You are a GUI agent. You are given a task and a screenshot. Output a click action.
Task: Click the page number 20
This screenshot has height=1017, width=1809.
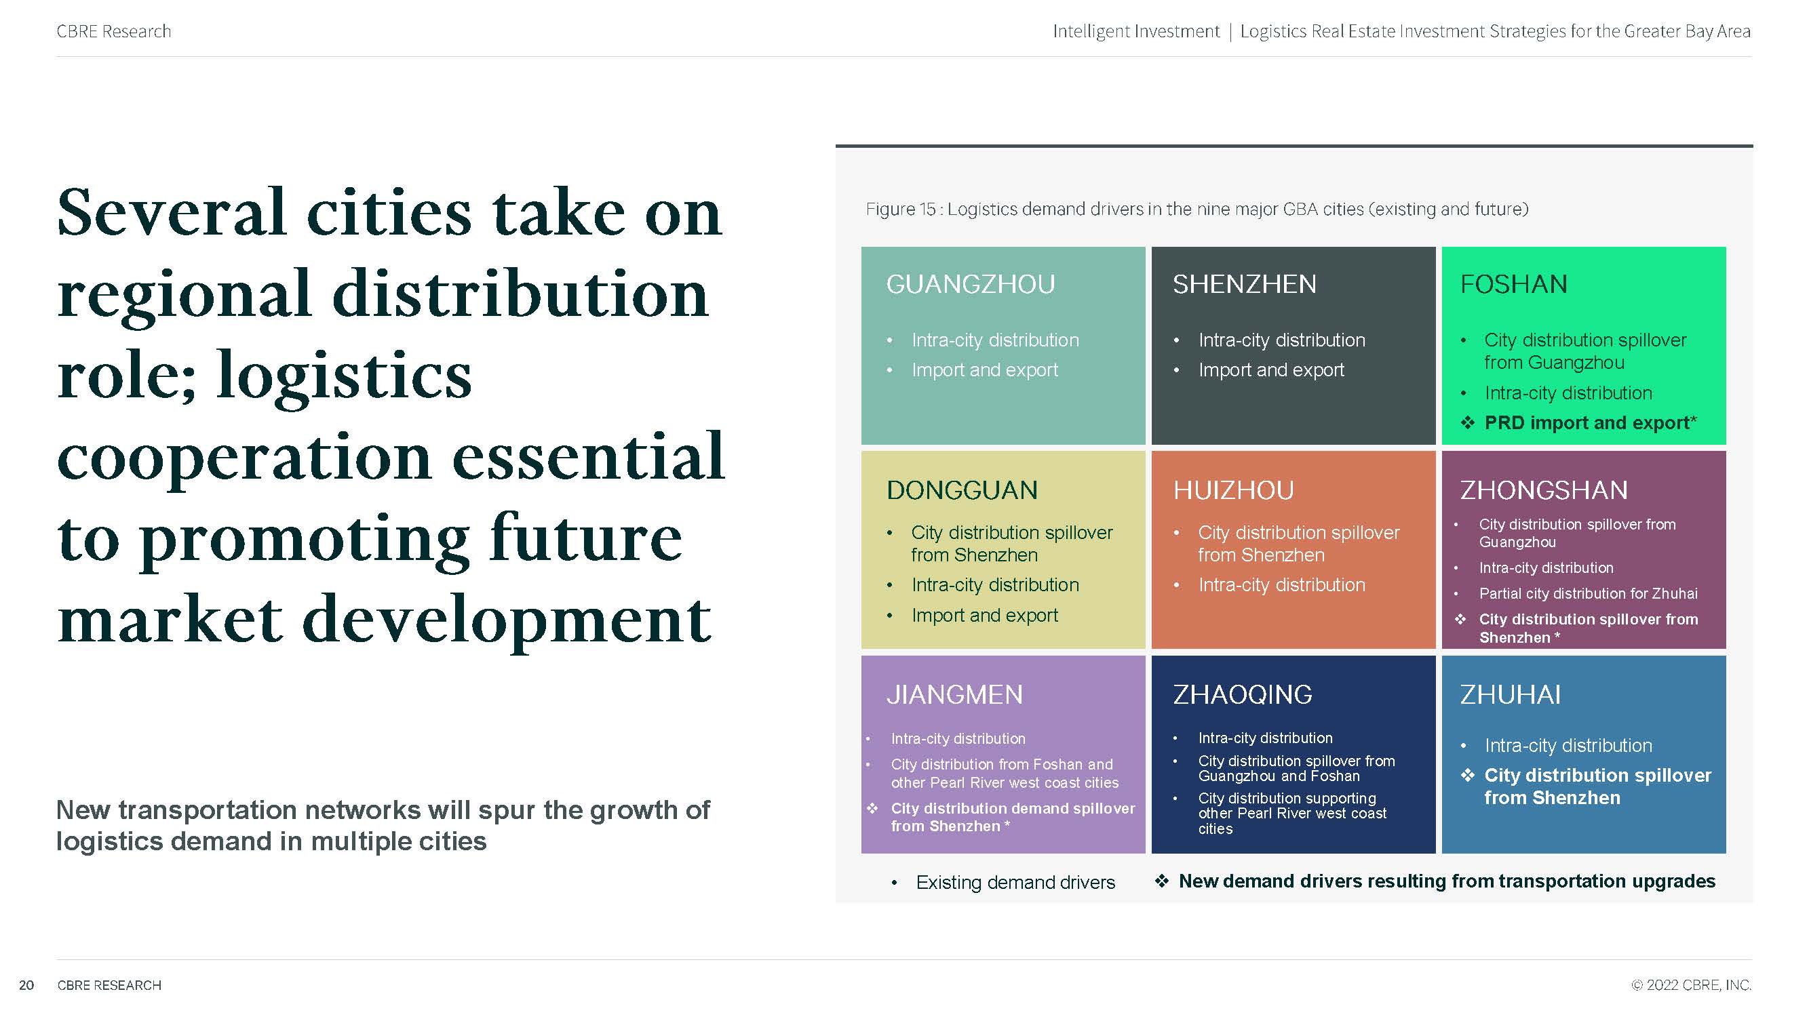pyautogui.click(x=26, y=984)
